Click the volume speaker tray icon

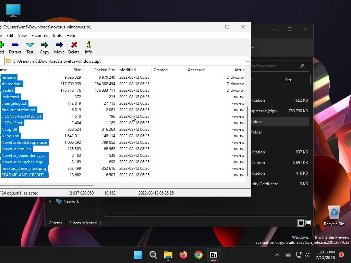pos(307,255)
